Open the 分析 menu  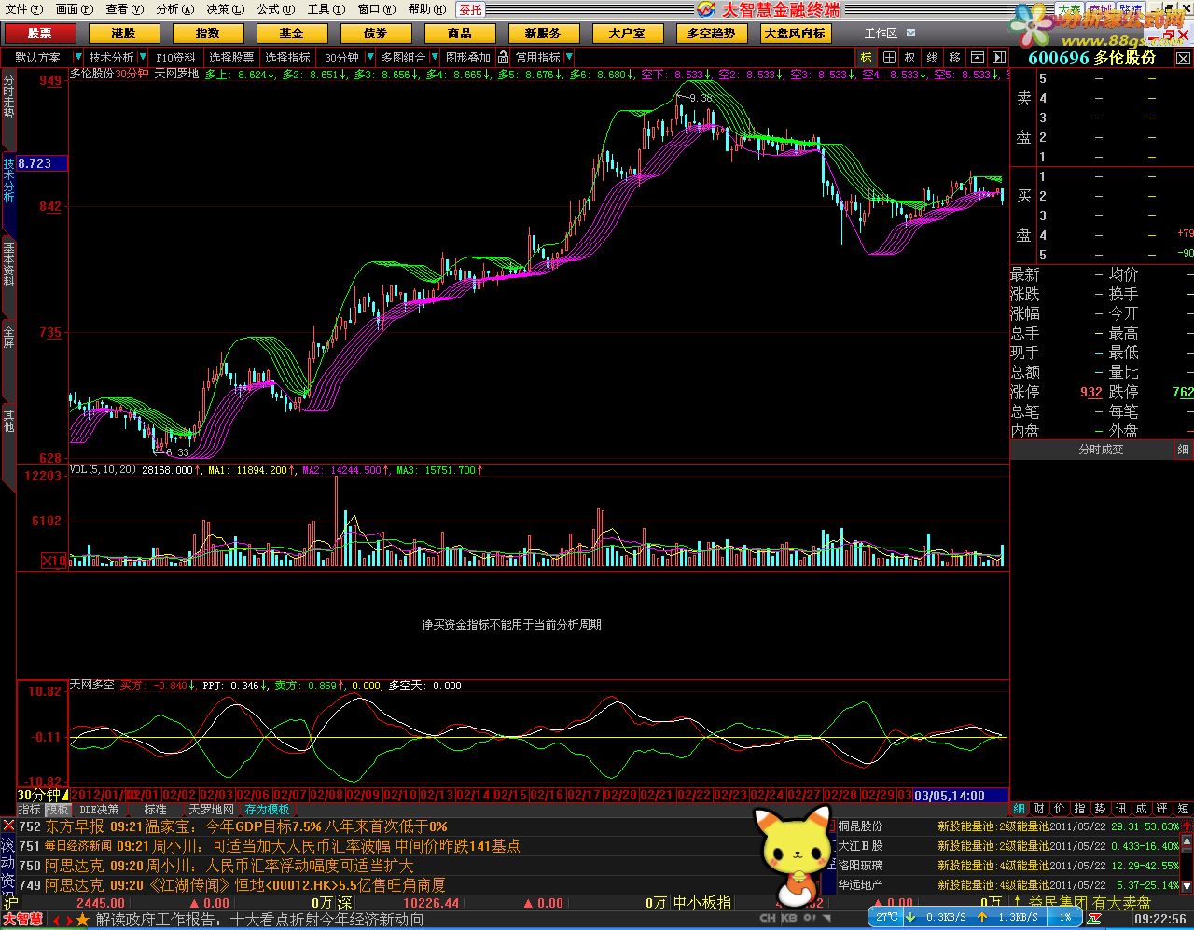point(175,9)
